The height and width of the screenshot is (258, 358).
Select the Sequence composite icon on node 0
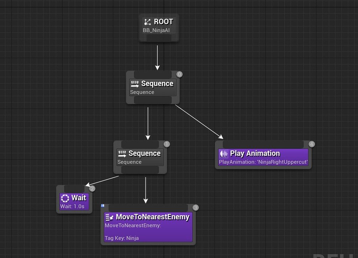pyautogui.click(x=135, y=84)
